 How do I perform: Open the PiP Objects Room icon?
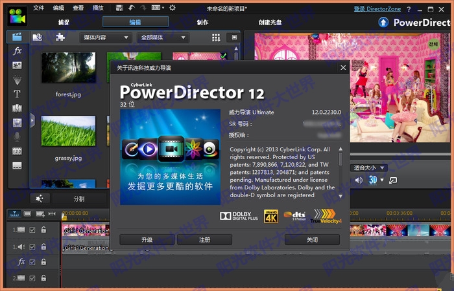(17, 65)
